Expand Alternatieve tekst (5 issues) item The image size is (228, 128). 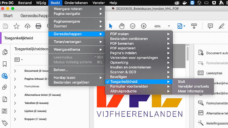pyautogui.click(x=15, y=95)
